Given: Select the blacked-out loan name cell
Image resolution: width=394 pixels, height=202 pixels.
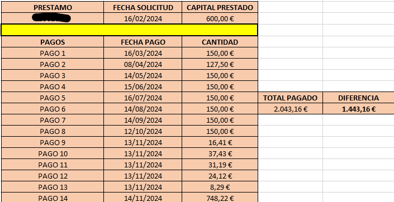Looking at the screenshot, I should pyautogui.click(x=53, y=18).
